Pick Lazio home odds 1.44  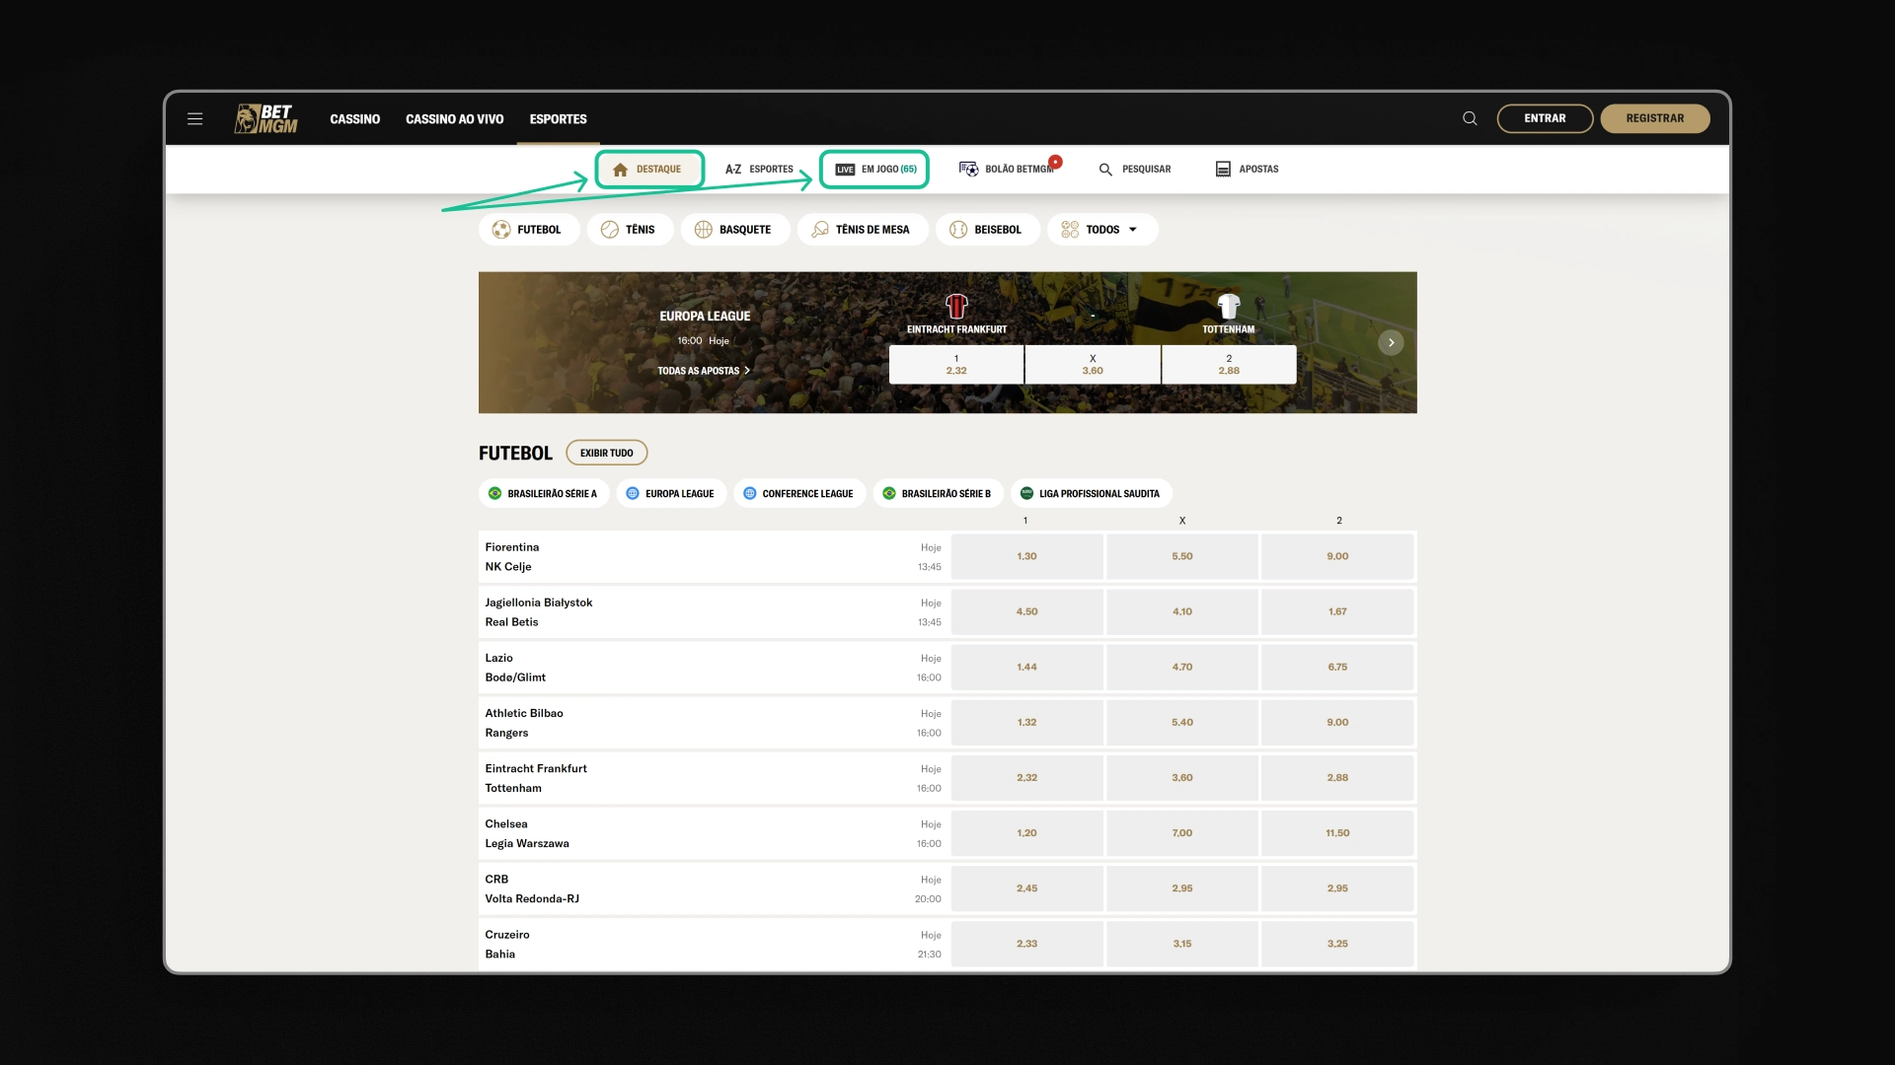click(x=1027, y=667)
